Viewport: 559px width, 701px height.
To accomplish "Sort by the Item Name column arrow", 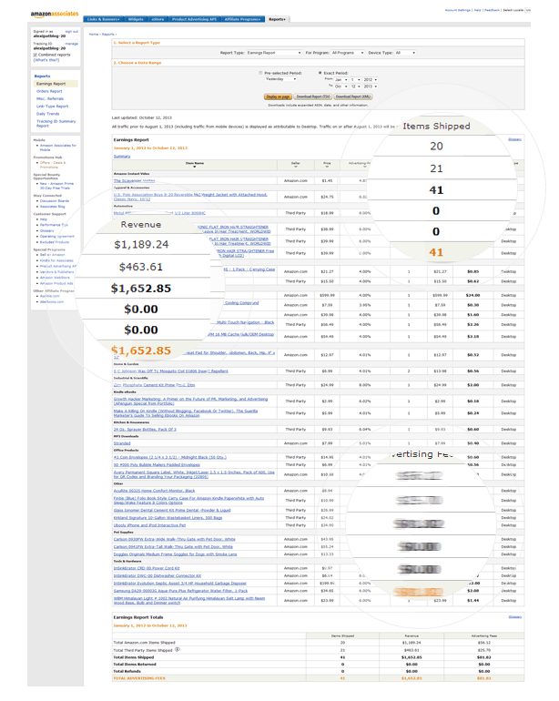I will coord(195,167).
